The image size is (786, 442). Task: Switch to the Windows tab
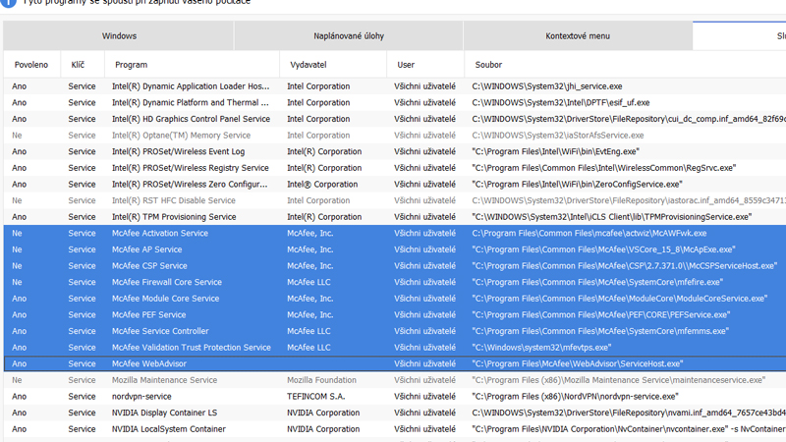pos(119,36)
